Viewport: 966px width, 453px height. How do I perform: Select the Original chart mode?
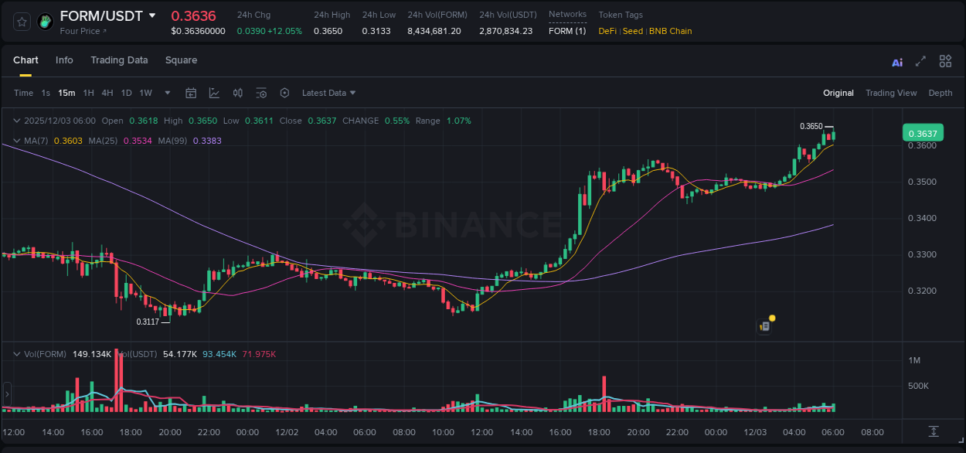point(838,93)
